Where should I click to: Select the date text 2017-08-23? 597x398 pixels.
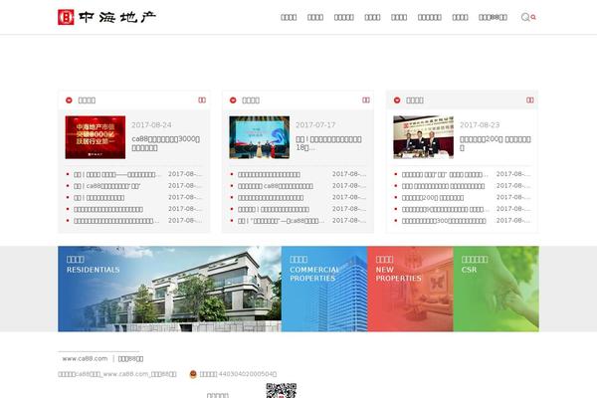(480, 125)
